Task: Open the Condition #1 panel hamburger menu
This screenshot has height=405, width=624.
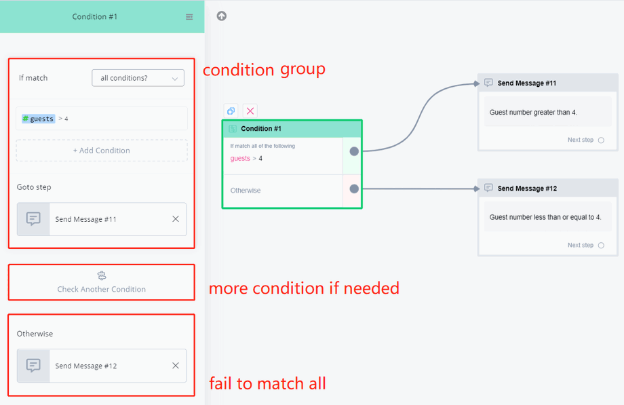Action: point(189,17)
